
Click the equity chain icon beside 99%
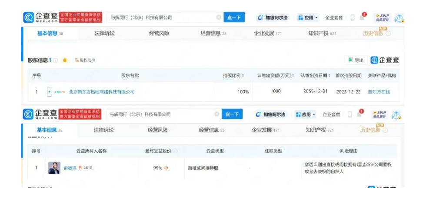(166, 168)
